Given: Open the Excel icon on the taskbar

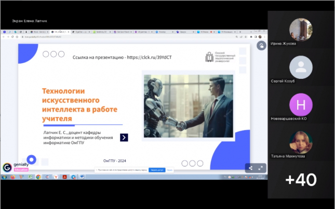Looking at the screenshot, I should (30, 176).
